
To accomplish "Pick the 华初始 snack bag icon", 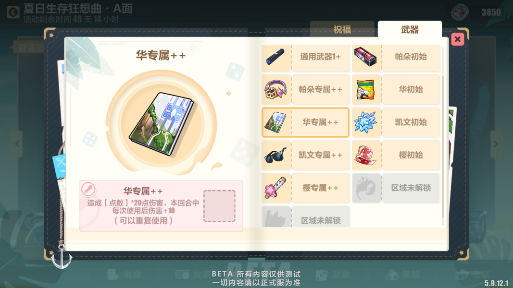I will (x=366, y=89).
